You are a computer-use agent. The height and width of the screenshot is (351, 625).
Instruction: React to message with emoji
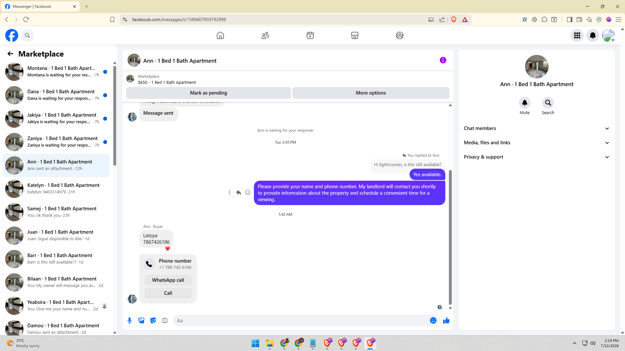tap(248, 192)
